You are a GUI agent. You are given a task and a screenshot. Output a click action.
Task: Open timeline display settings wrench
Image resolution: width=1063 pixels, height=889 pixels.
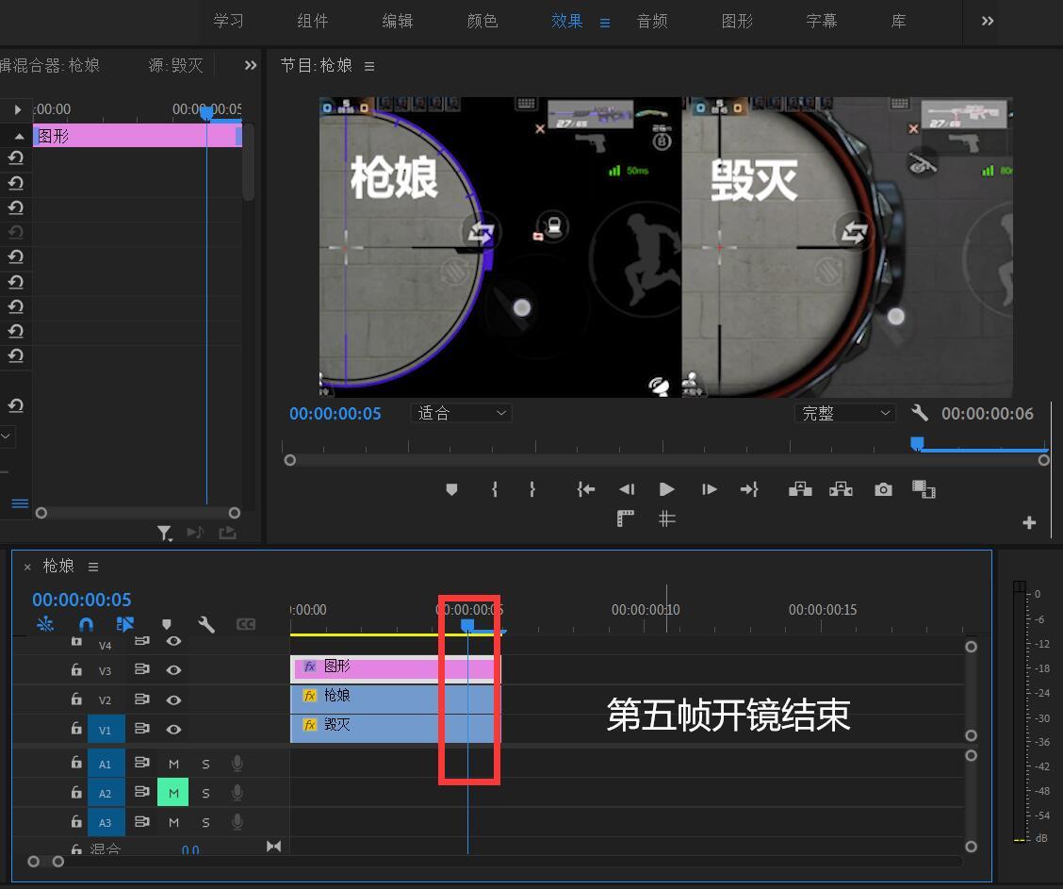(x=206, y=624)
